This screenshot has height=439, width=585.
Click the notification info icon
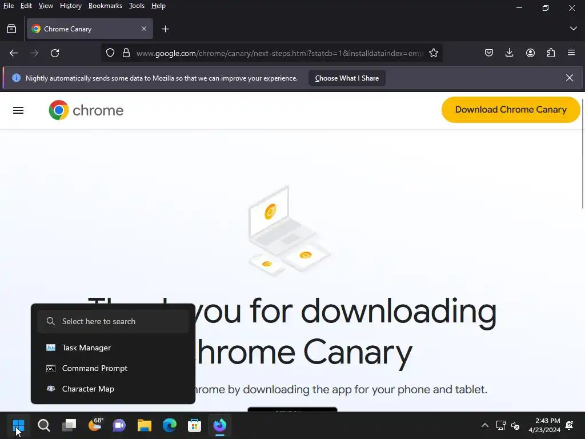(16, 78)
